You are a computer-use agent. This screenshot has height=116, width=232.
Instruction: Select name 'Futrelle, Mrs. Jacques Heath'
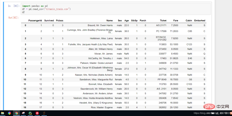(x=90, y=44)
